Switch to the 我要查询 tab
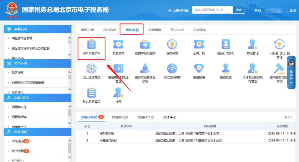The width and height of the screenshot is (299, 162). [154, 30]
